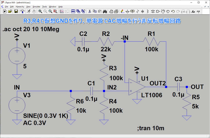Place a ground symbol

128,11
